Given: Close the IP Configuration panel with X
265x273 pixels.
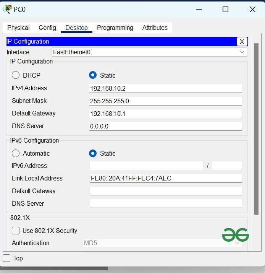Looking at the screenshot, I should pos(241,42).
